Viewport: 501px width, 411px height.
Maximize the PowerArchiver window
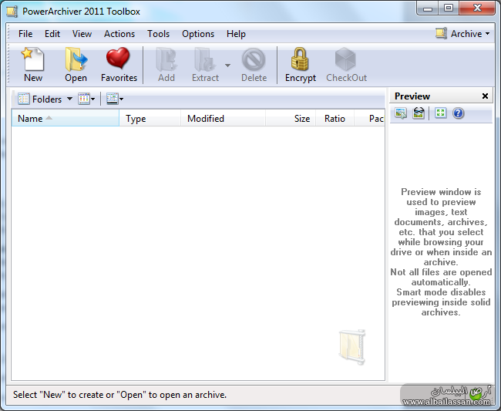[x=449, y=8]
